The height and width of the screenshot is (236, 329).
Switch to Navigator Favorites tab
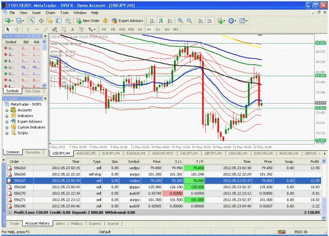click(x=33, y=152)
